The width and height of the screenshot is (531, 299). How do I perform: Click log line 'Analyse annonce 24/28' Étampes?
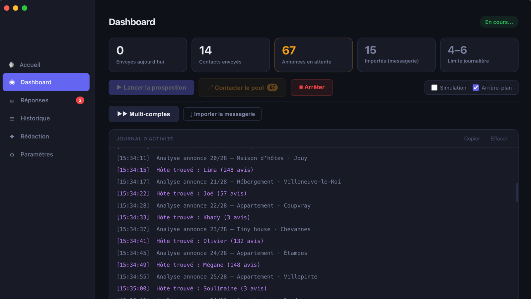click(212, 253)
